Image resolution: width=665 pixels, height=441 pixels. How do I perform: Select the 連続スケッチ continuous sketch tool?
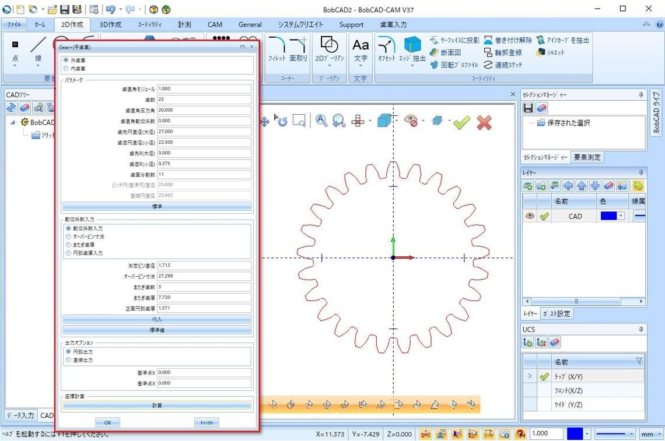pyautogui.click(x=503, y=65)
